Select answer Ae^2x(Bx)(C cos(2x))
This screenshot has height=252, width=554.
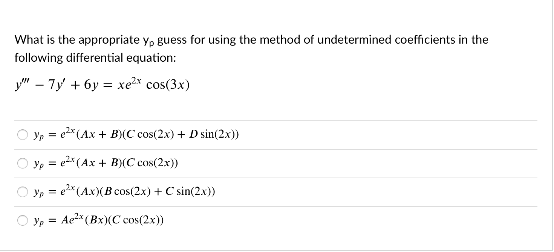coord(23,220)
